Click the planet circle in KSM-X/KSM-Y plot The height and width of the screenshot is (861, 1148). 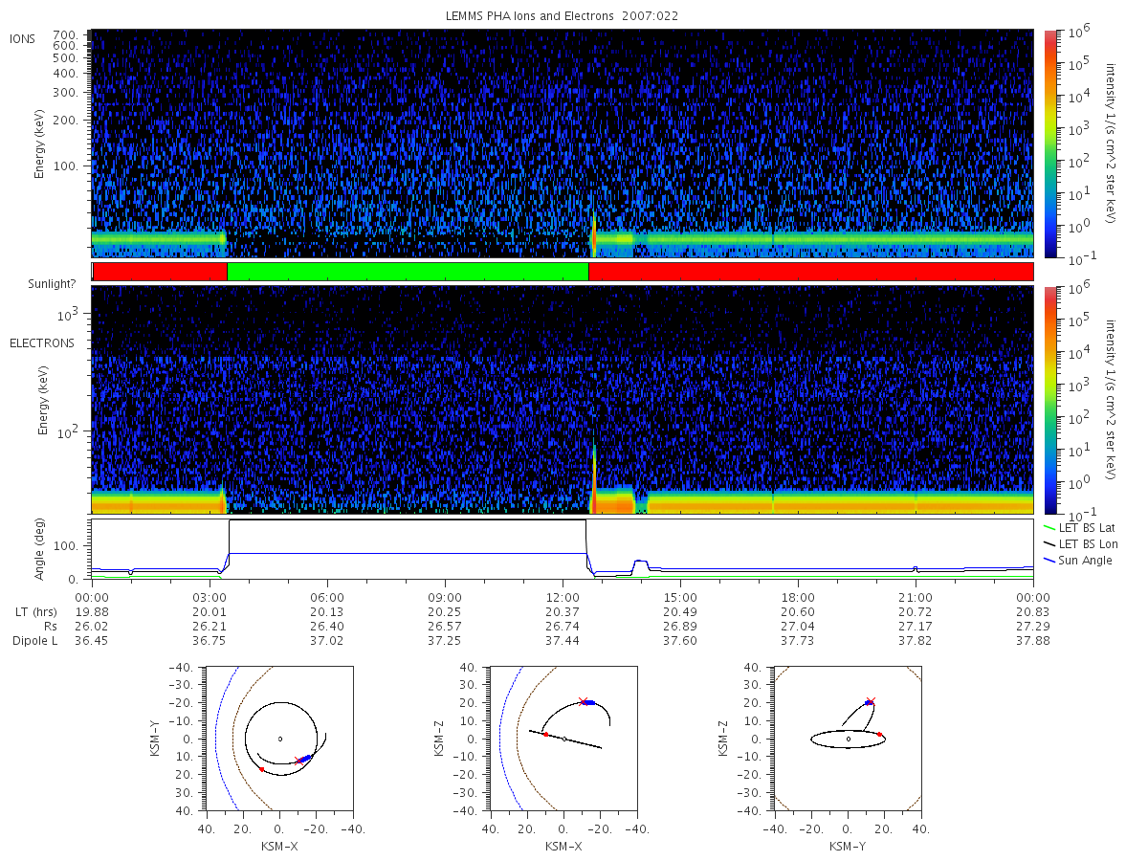tap(279, 739)
